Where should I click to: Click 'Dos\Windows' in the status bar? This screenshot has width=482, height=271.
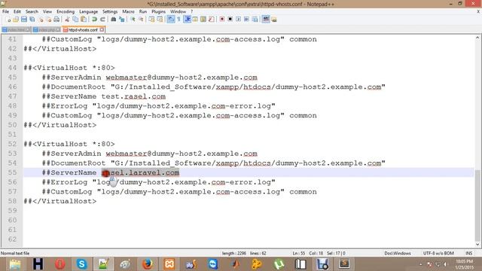tap(398, 254)
